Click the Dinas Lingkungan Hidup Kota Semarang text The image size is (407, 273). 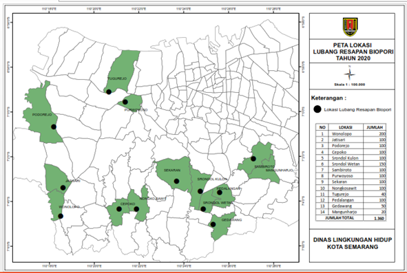pos(352,243)
